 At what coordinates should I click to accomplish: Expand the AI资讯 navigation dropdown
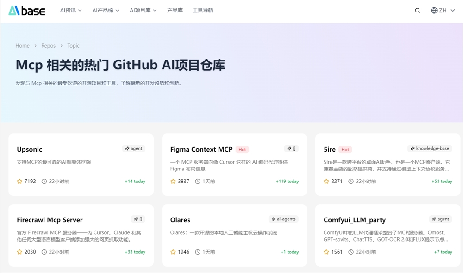[x=70, y=10]
